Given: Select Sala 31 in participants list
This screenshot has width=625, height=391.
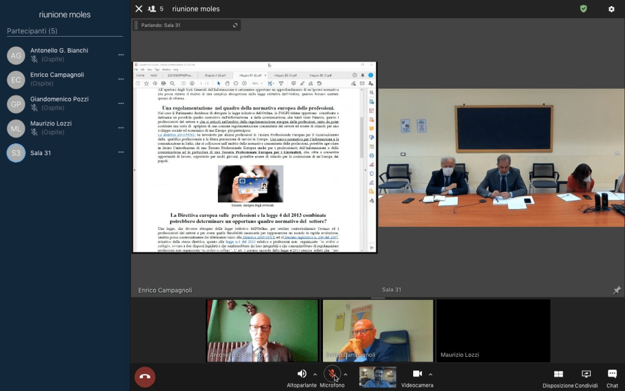Looking at the screenshot, I should pos(41,153).
